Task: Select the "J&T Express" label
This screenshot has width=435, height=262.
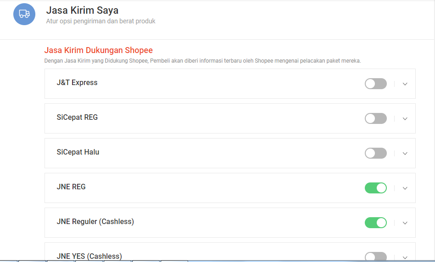Action: coord(77,83)
